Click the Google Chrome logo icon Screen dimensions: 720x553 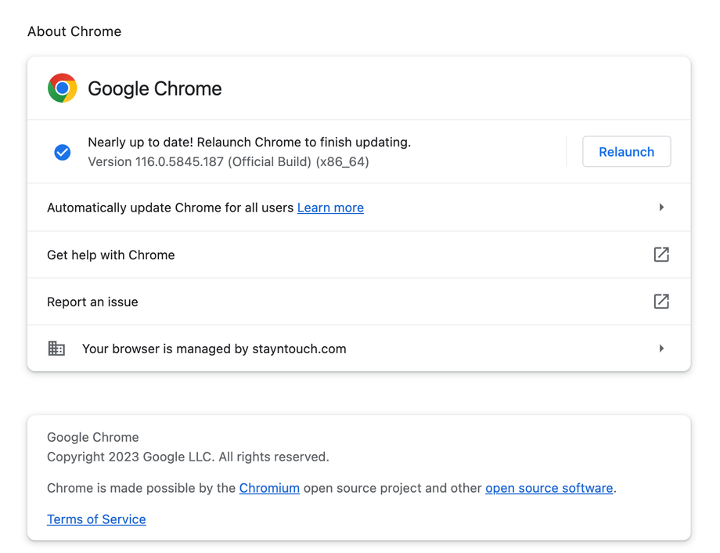[x=63, y=89]
